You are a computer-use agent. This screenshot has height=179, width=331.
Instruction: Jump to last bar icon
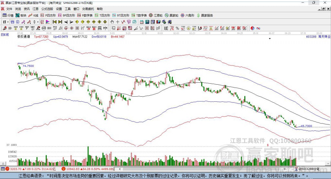60,22
